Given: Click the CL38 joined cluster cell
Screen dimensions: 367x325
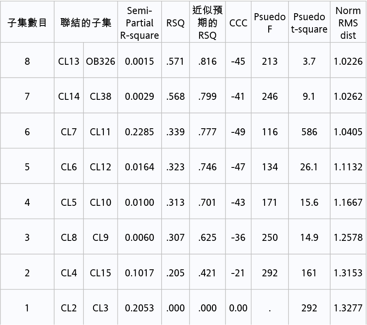Looking at the screenshot, I should [x=100, y=97].
